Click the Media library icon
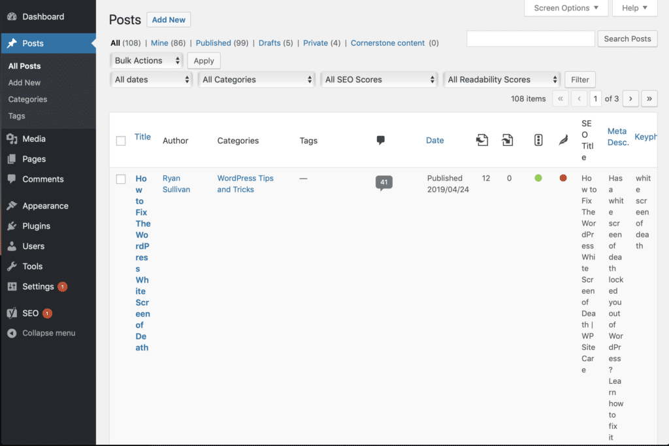This screenshot has width=669, height=446. 12,139
